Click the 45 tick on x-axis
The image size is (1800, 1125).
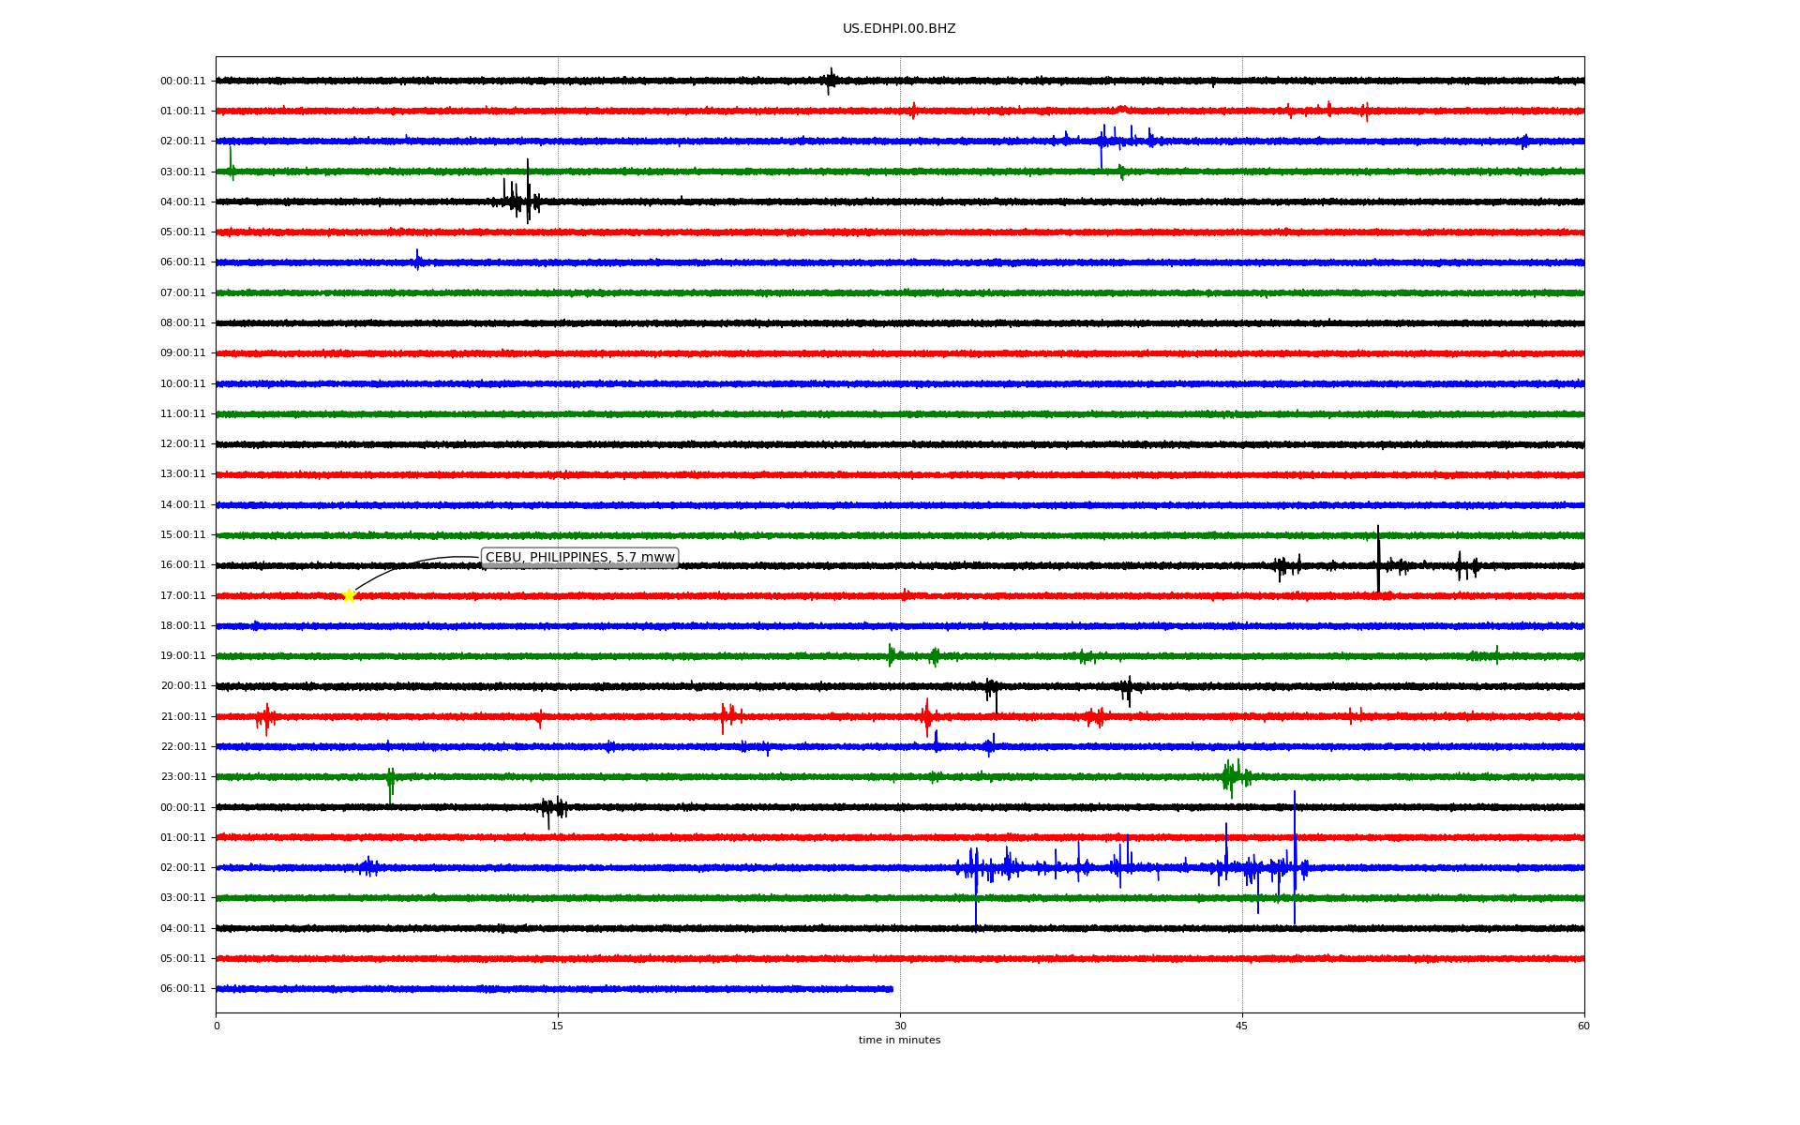[1241, 1027]
